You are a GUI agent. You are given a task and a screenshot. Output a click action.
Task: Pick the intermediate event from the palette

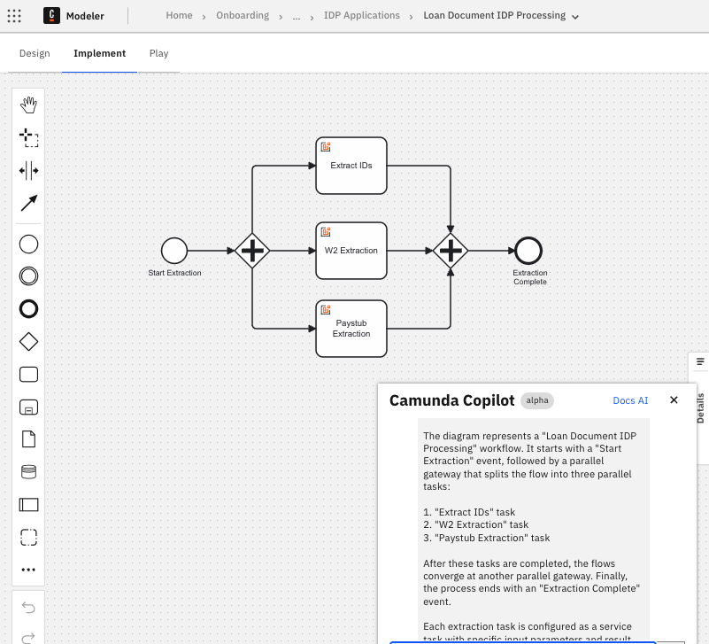tap(28, 276)
